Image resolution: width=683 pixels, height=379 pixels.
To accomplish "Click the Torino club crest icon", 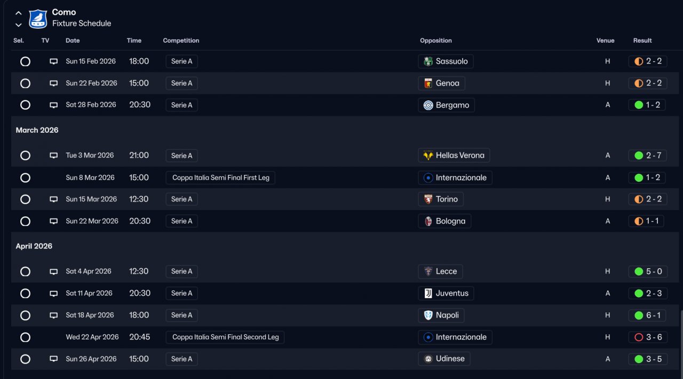I will [428, 199].
